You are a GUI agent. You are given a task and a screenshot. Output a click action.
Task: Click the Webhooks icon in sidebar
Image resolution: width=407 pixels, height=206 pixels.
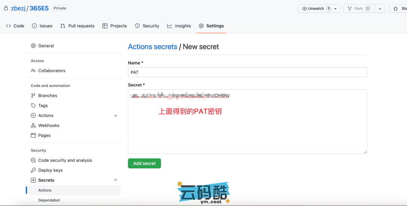click(x=34, y=126)
